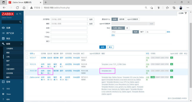Click in the IP地址 filter input field
The image size is (192, 102).
(69, 37)
